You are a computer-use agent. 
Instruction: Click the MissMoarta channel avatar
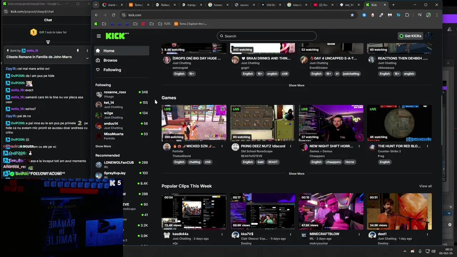click(x=99, y=136)
